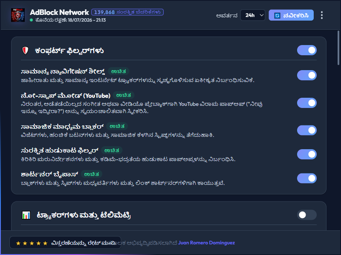Image resolution: width=341 pixels, height=255 pixels.
Task: Click ಉಚಿತ badge beside ಸಾಮಾಜಿಕ ಮಾಧ್ಯಮ ಬ್ಲಾಕರ್
Action: 117,126
